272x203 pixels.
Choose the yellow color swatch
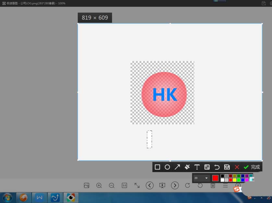click(x=235, y=180)
